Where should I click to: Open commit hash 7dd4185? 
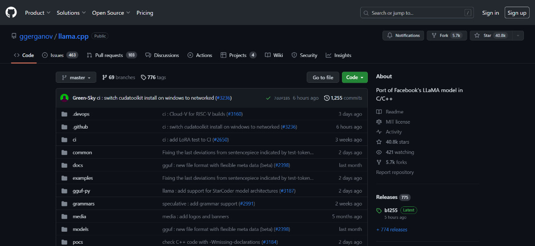(282, 98)
